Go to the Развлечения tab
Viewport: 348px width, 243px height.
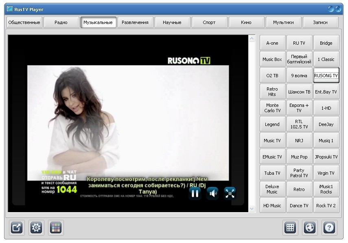click(x=135, y=22)
